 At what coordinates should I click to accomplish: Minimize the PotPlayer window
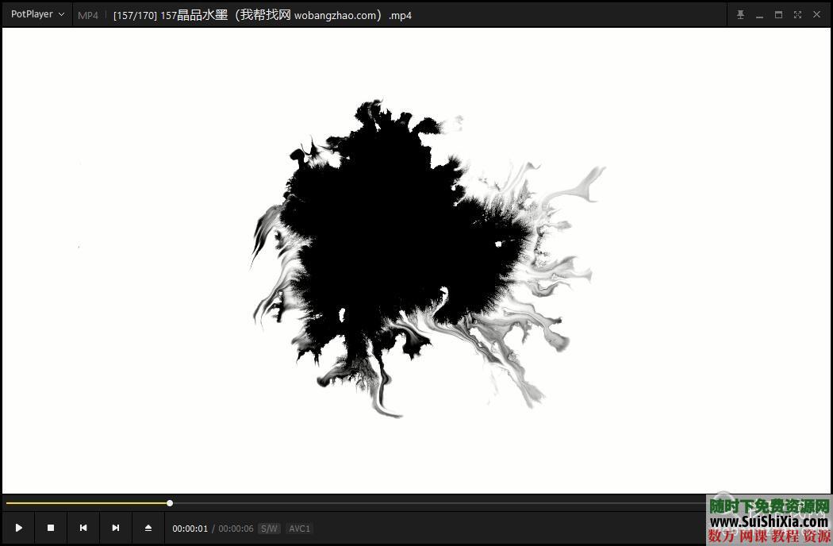coord(759,15)
